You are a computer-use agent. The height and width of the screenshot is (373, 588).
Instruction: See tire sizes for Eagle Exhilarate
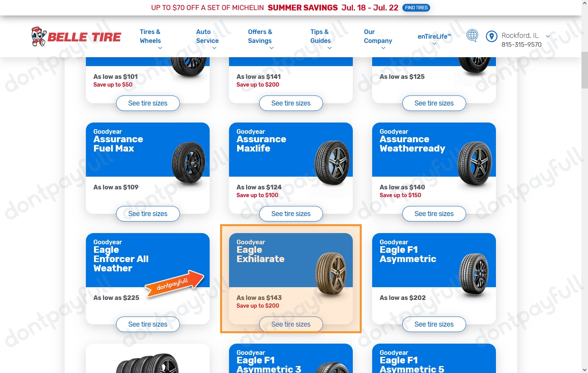pyautogui.click(x=291, y=324)
